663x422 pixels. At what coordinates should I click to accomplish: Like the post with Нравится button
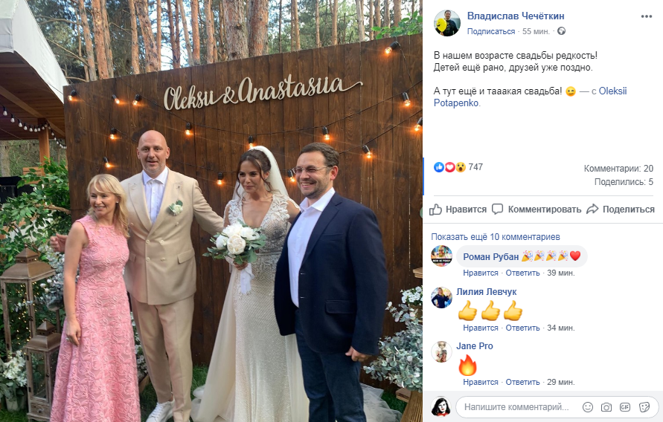(458, 210)
